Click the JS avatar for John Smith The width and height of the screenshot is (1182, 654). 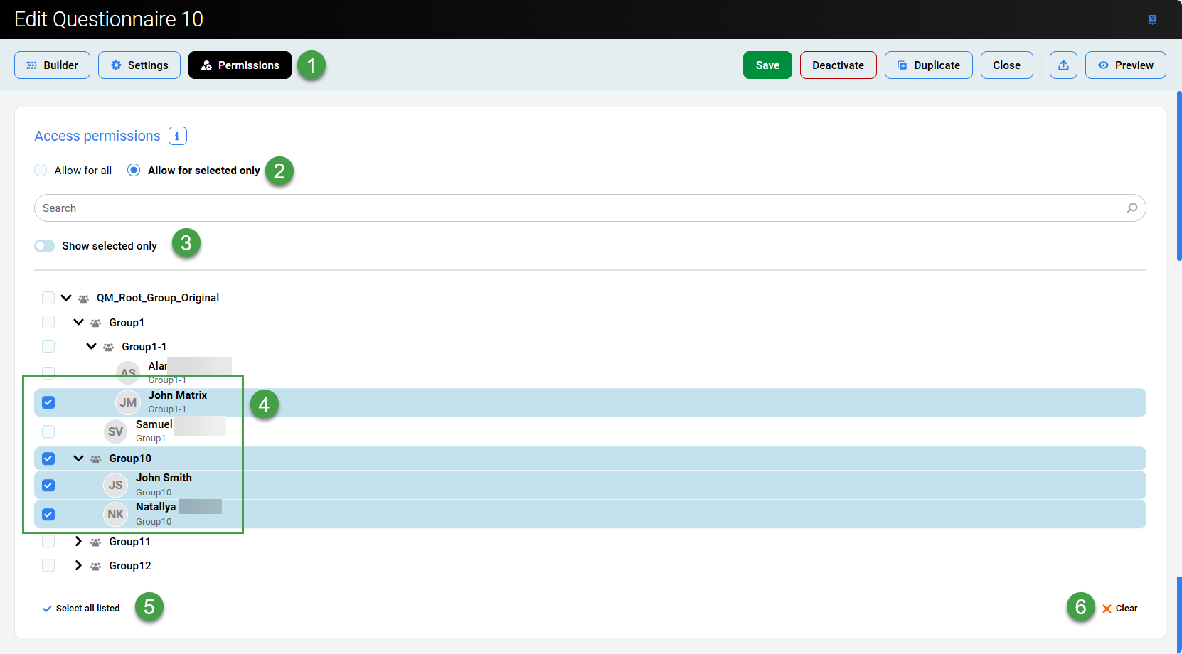[115, 485]
